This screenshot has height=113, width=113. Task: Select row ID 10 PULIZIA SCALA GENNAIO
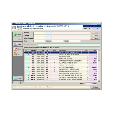point(61,67)
